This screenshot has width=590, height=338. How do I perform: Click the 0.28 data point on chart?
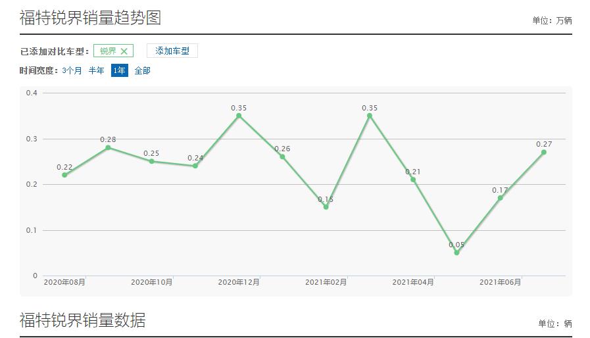[x=108, y=147]
